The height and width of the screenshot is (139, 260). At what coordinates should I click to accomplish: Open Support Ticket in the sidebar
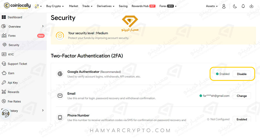(x=17, y=64)
